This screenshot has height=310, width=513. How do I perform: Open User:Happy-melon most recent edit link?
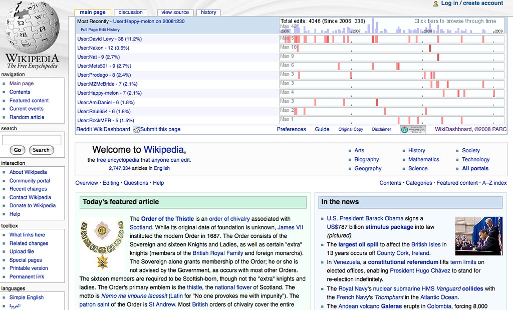149,21
